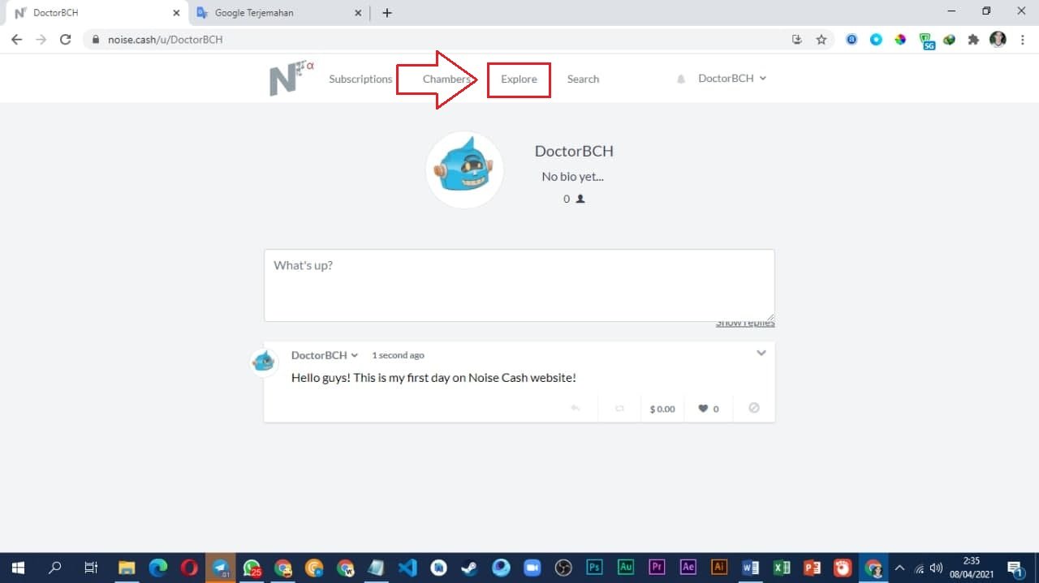
Task: Click the colorful wheel extension icon
Action: [900, 39]
